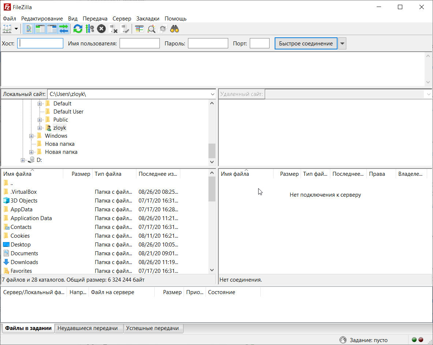Expand the Новая папка tree node
The height and width of the screenshot is (345, 433).
[31, 152]
